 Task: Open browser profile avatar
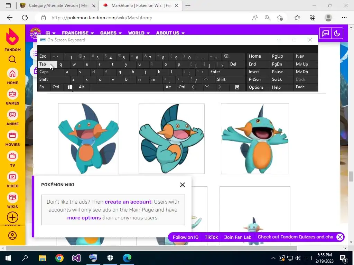[328, 18]
